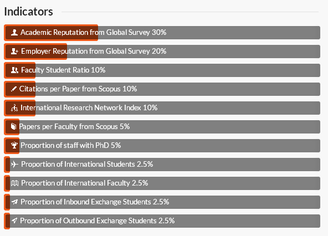Click the International Faculty map icon
The width and height of the screenshot is (328, 236).
pos(14,183)
